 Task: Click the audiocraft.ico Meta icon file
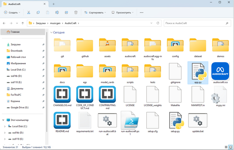[220, 71]
